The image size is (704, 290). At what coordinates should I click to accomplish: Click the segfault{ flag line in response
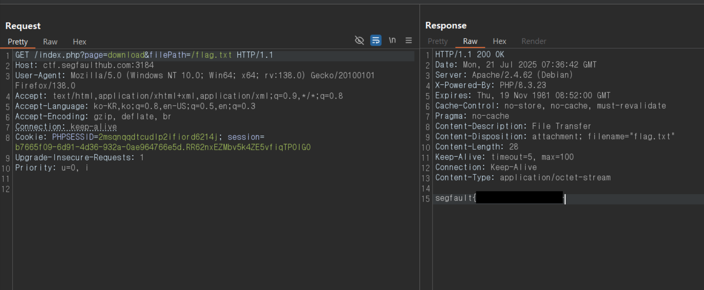(500, 199)
